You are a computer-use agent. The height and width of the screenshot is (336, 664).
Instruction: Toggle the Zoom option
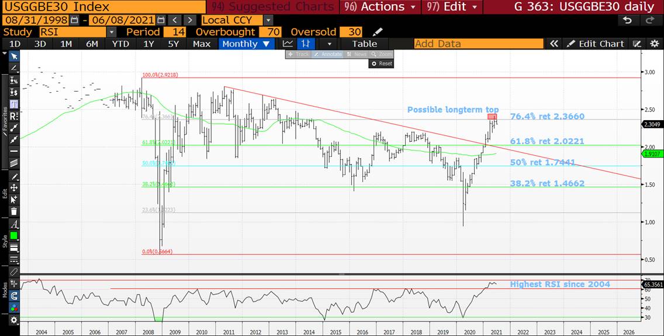[x=381, y=54]
